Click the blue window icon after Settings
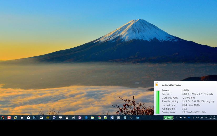The height and width of the screenshot is (136, 217). click(138, 118)
